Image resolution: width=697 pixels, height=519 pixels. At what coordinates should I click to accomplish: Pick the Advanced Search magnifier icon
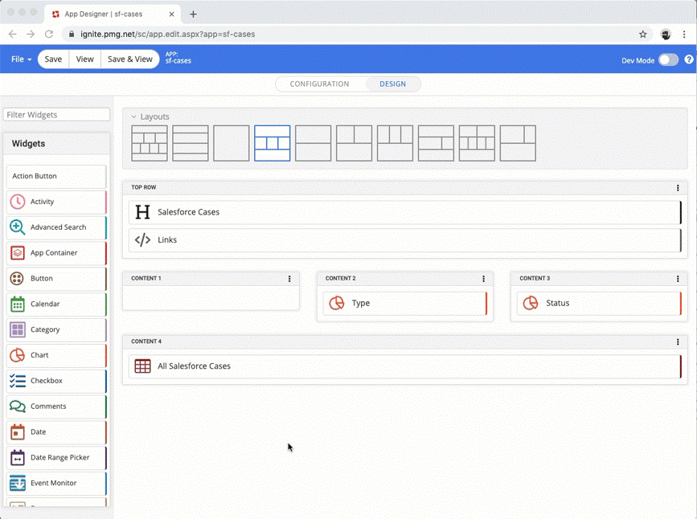18,227
